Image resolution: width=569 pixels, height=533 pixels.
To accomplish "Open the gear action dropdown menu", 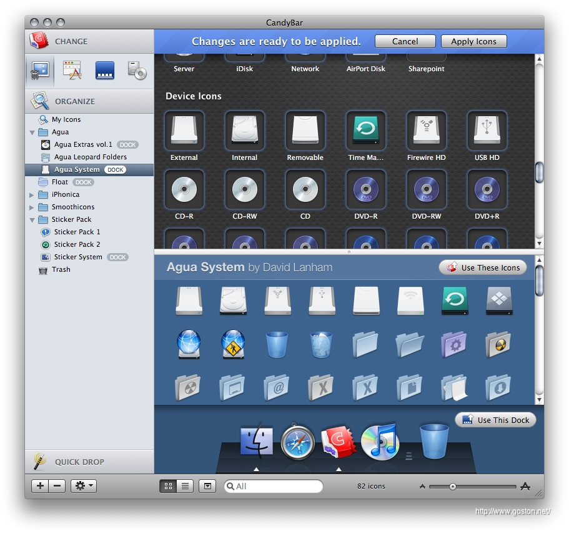I will (x=83, y=486).
